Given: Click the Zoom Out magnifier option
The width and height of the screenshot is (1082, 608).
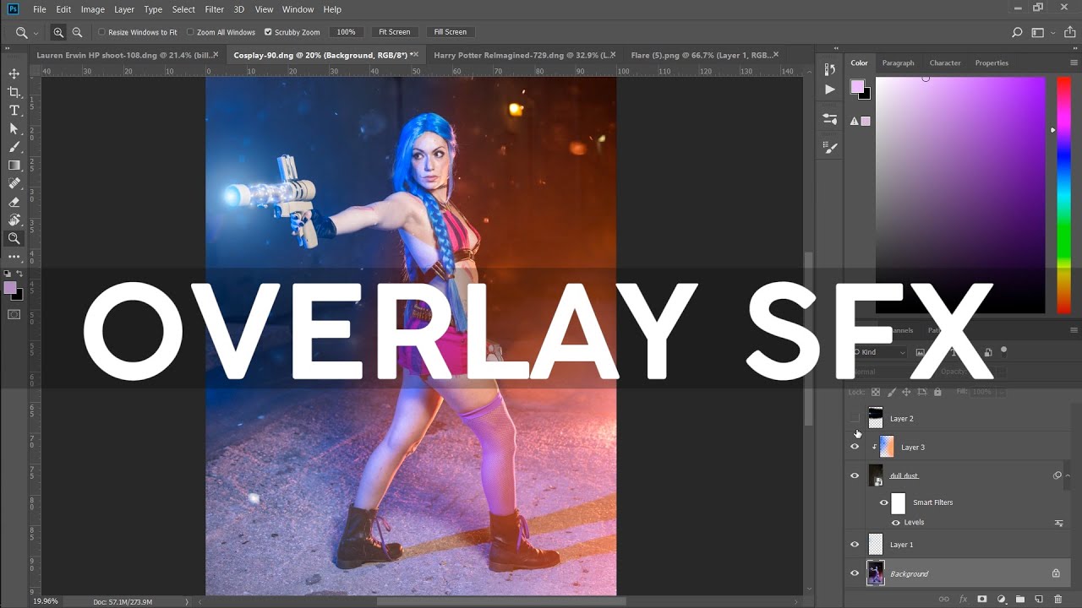Looking at the screenshot, I should click(77, 32).
